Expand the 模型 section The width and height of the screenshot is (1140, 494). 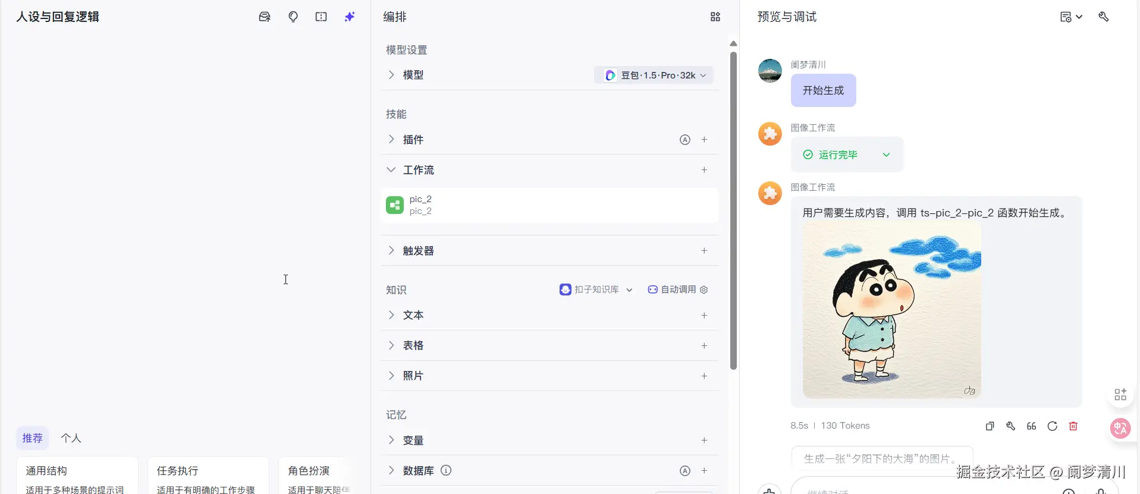click(391, 75)
